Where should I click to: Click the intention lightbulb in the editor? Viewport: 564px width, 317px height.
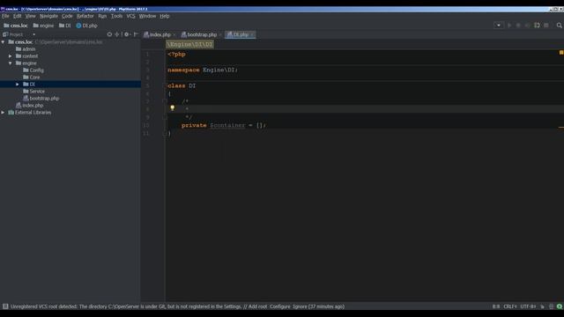(x=173, y=107)
